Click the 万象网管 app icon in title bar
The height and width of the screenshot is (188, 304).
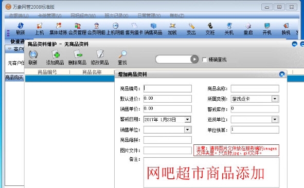8,7
